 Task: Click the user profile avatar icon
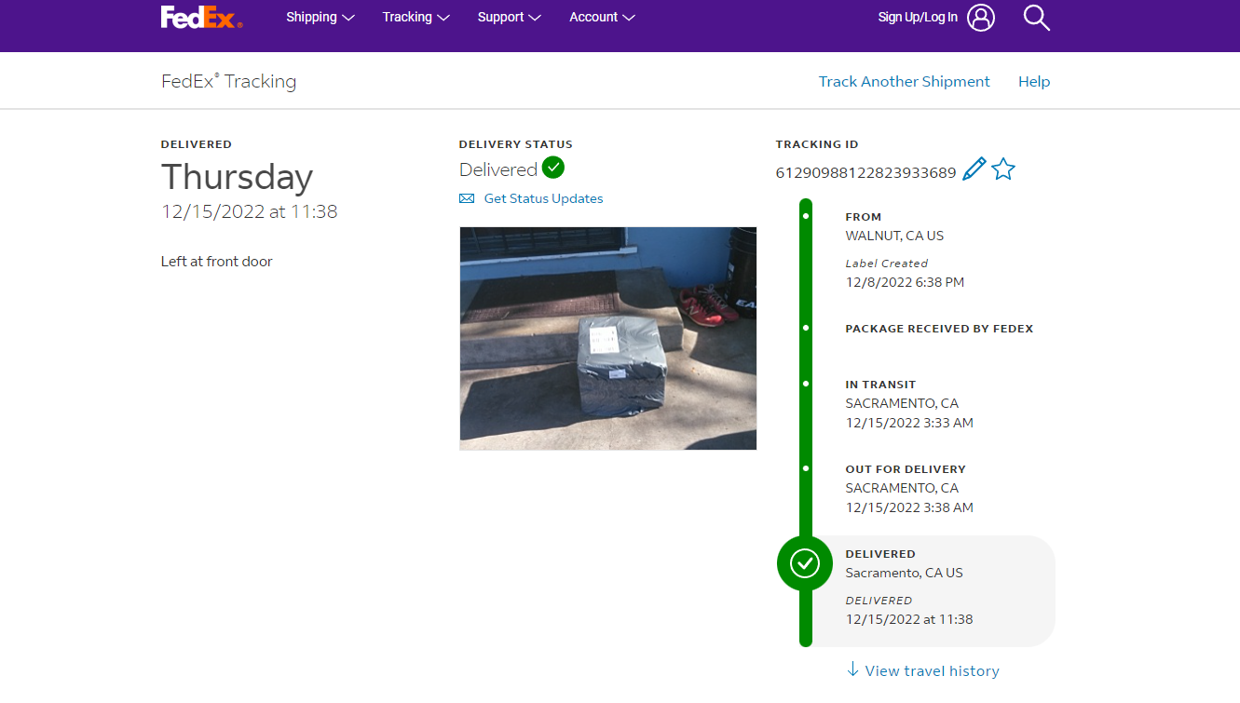click(x=981, y=18)
